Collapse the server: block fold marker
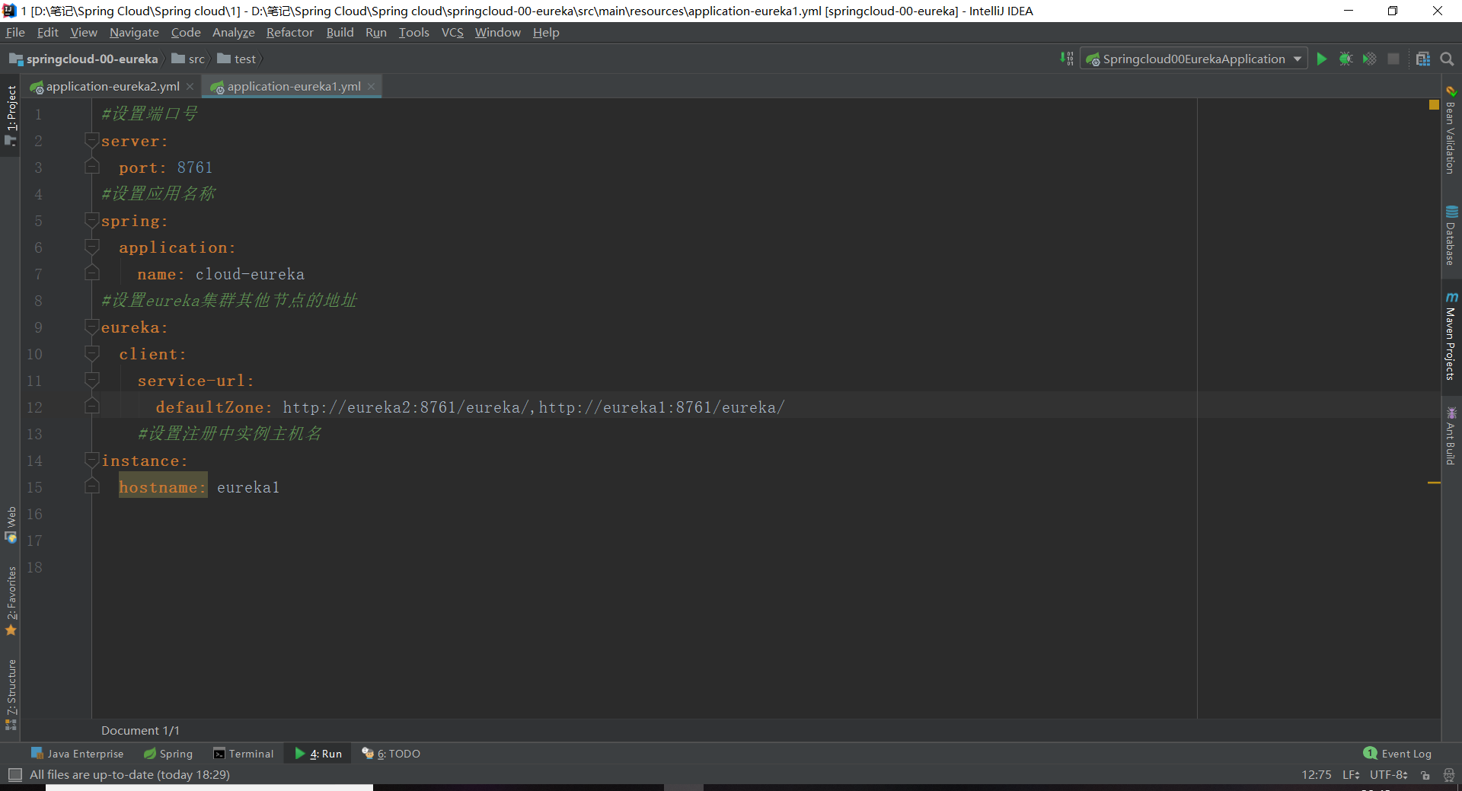Screen dimensions: 1462x791 (x=92, y=140)
